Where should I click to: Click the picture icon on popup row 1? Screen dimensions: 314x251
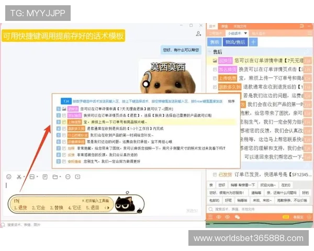[x=64, y=109]
